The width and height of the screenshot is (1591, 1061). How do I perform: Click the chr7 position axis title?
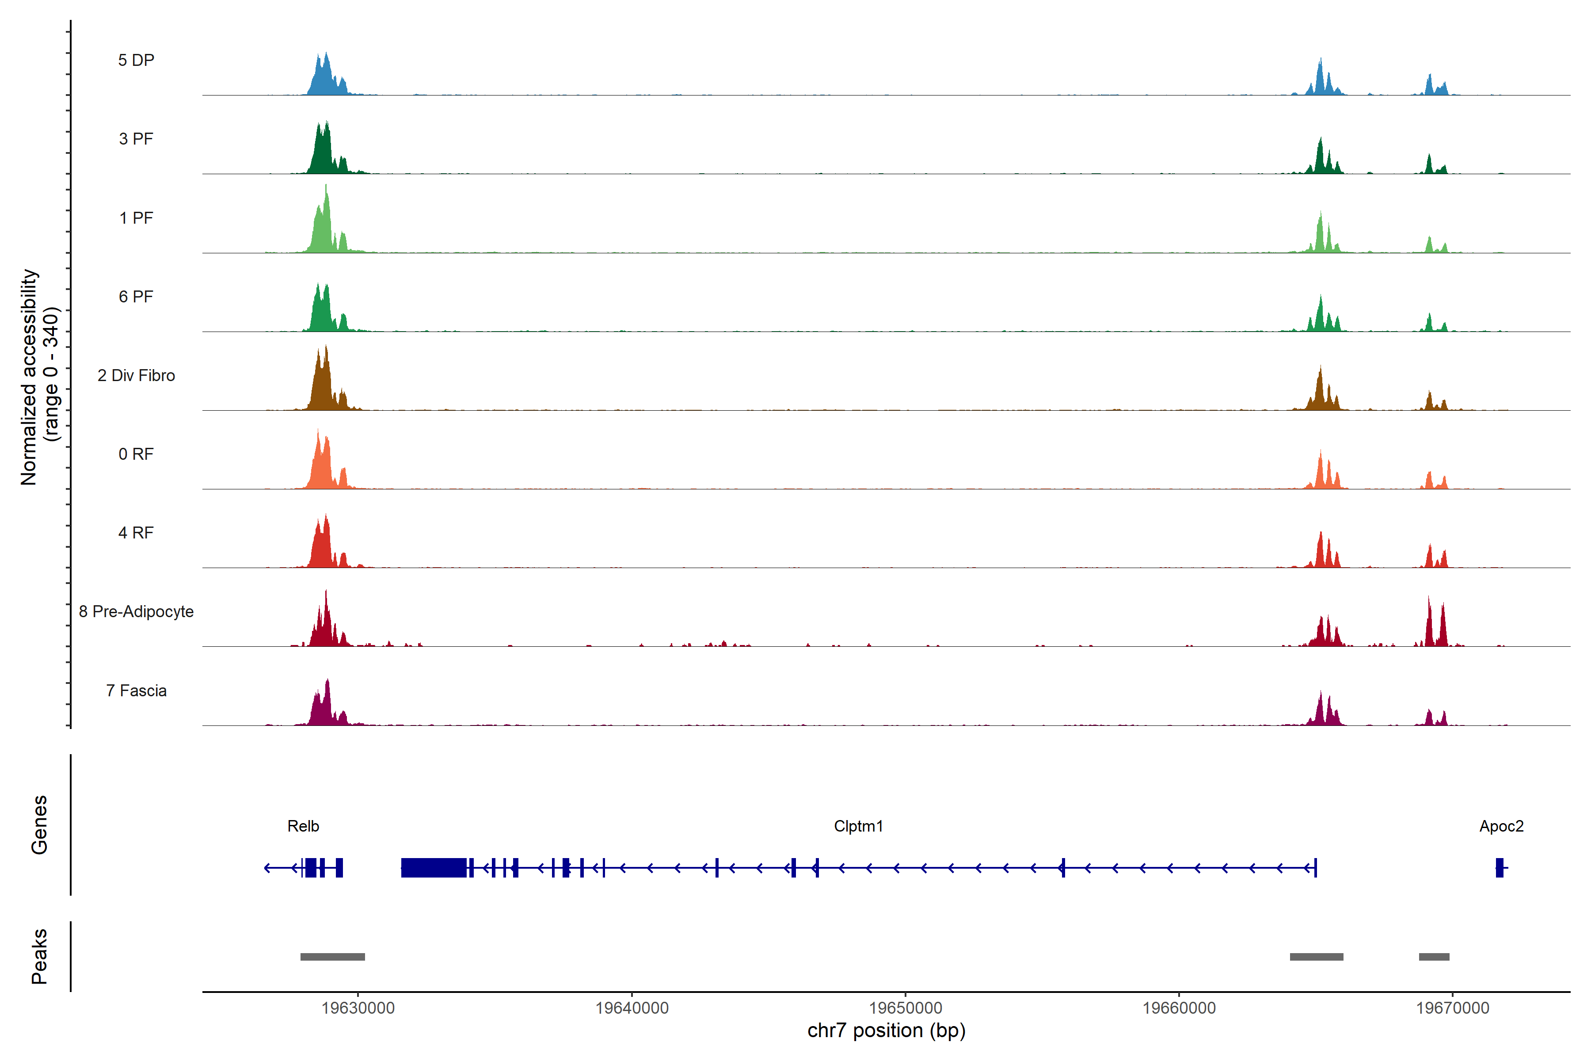click(x=886, y=1030)
